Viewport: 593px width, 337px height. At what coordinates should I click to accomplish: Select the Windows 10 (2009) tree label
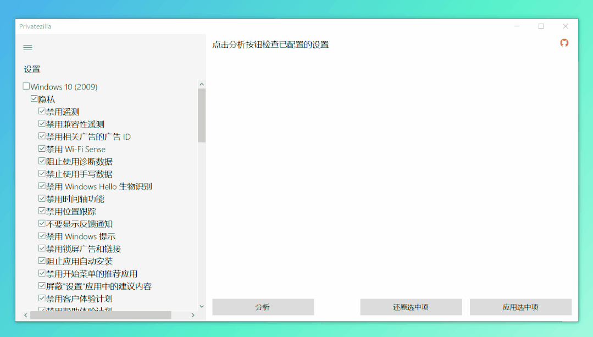pos(64,87)
